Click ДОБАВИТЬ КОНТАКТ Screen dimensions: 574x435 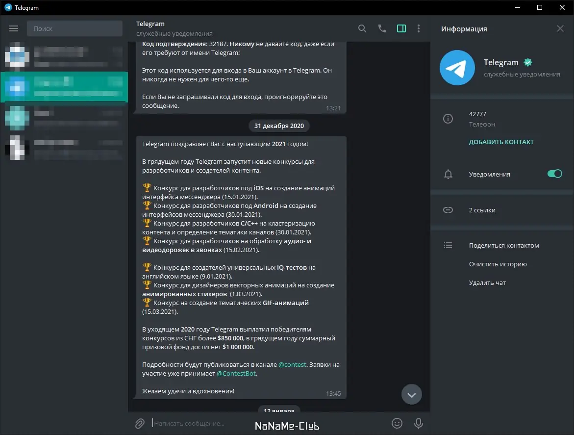(x=501, y=142)
